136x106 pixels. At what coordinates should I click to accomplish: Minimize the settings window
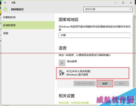pos(115,3)
